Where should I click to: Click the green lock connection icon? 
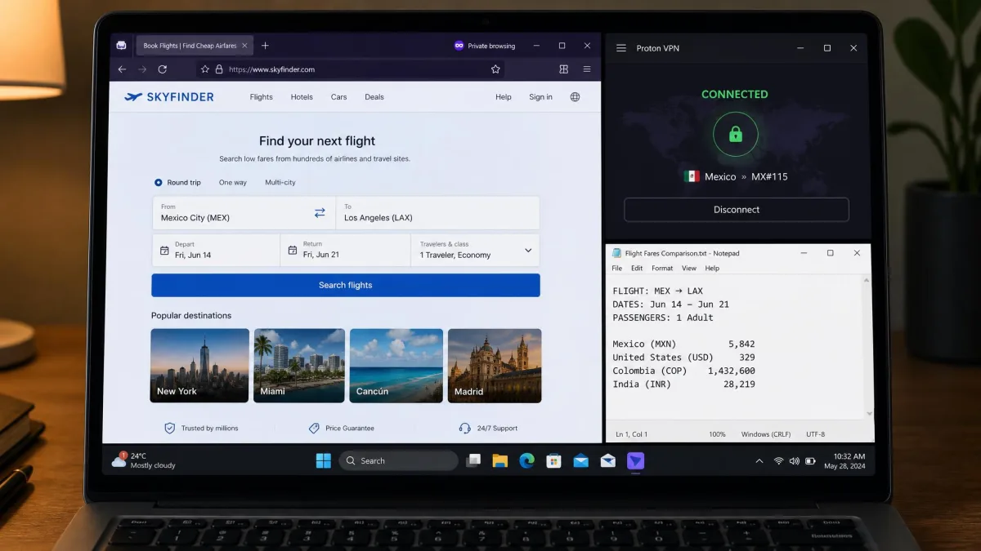736,134
